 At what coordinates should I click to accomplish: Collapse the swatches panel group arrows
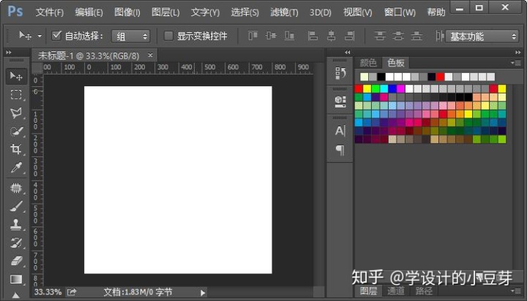click(x=518, y=53)
